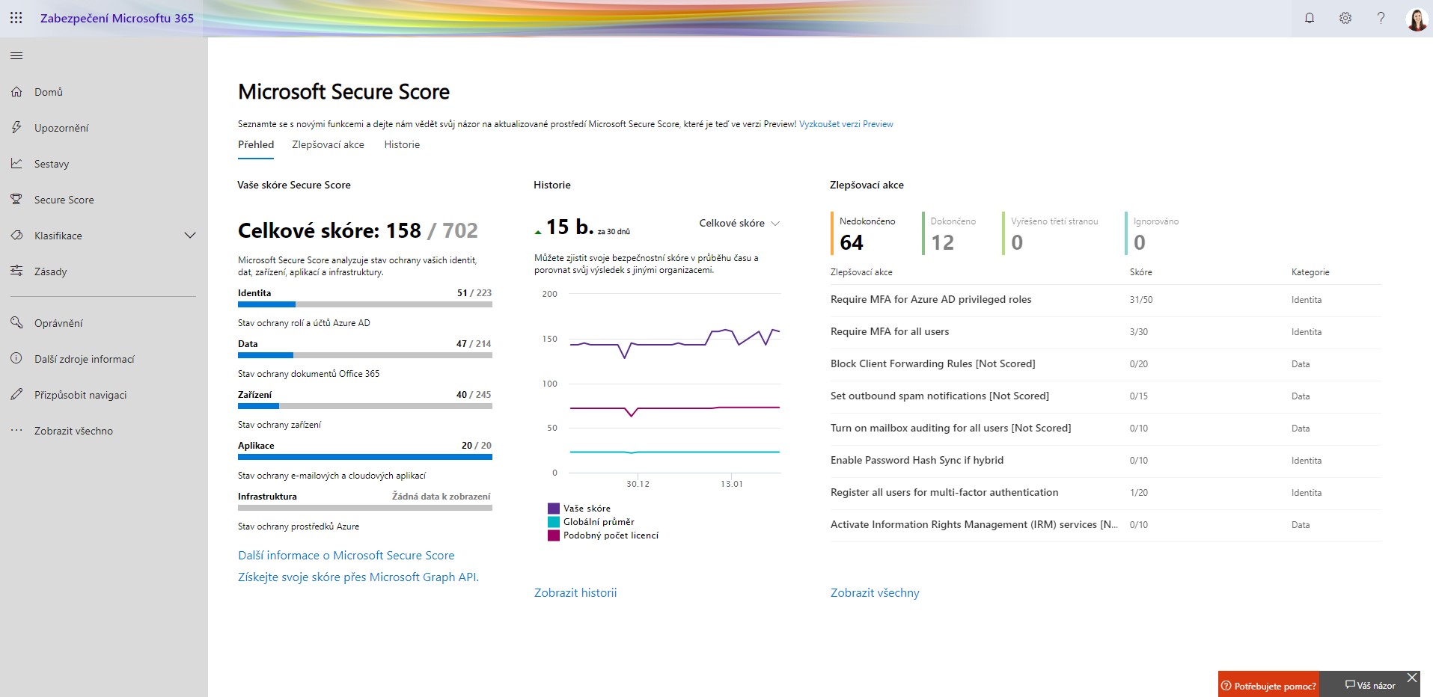Viewport: 1433px width, 697px height.
Task: Click the Zařízení progress bar
Action: point(365,406)
